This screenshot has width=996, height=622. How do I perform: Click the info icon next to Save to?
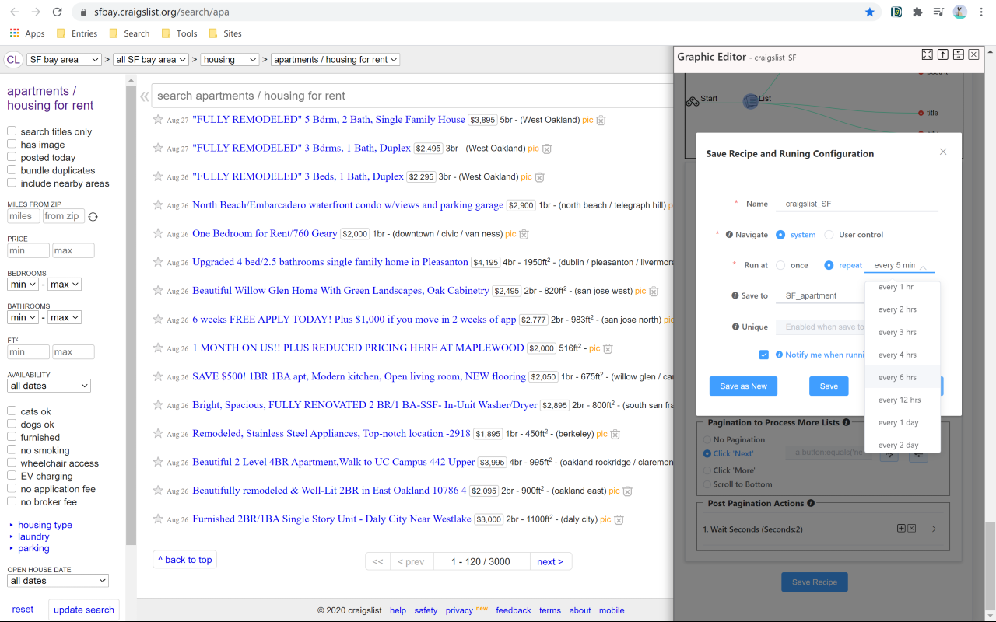pyautogui.click(x=735, y=295)
